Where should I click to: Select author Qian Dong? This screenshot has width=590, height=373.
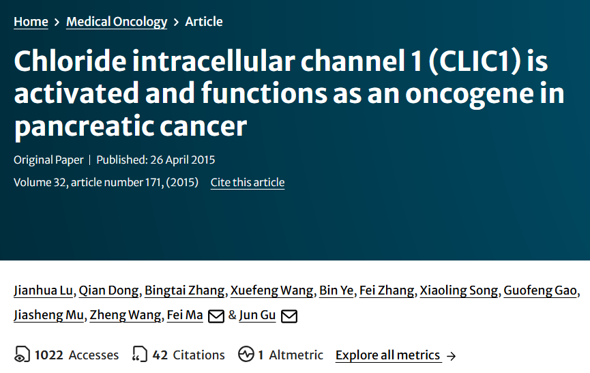pyautogui.click(x=108, y=290)
